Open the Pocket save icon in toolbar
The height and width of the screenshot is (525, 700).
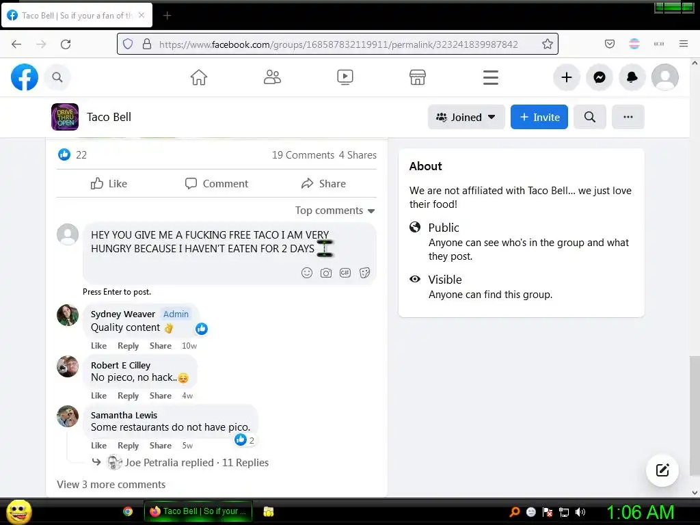609,44
